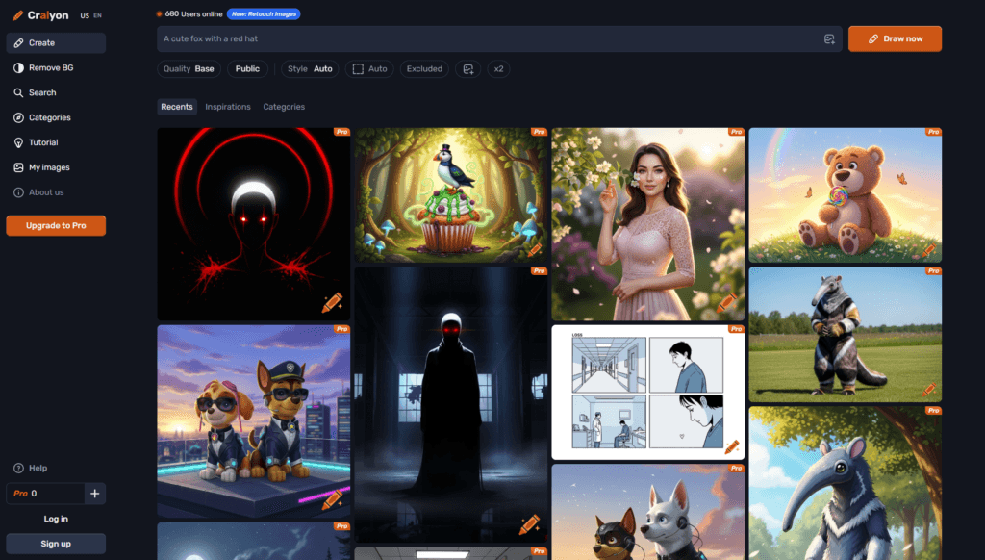This screenshot has height=560, width=985.
Task: Open the Tutorial page in sidebar
Action: [x=43, y=142]
